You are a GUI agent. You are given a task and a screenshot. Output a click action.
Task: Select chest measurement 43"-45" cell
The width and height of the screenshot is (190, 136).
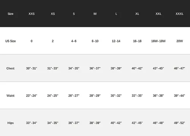tap(158, 68)
